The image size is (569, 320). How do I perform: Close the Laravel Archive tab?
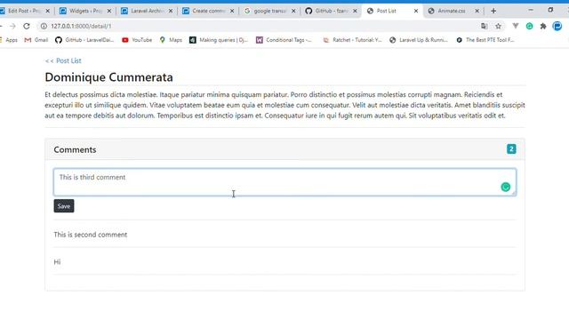pyautogui.click(x=171, y=11)
